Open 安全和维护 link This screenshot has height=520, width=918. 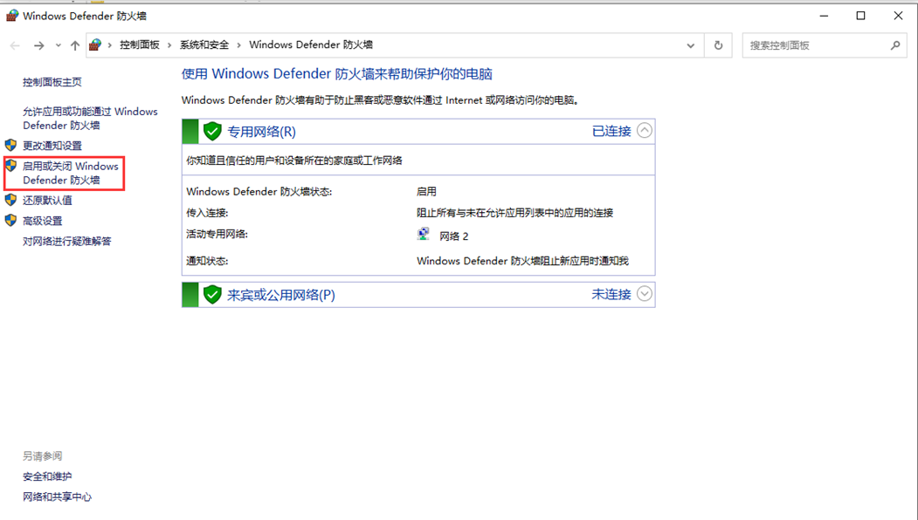[47, 476]
